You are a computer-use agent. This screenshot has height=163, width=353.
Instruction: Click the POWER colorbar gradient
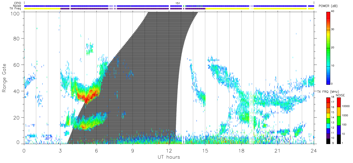[x=328, y=48]
